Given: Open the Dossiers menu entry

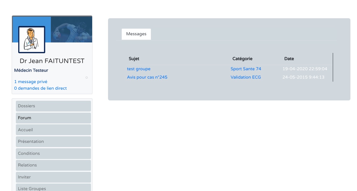Looking at the screenshot, I should (53, 106).
